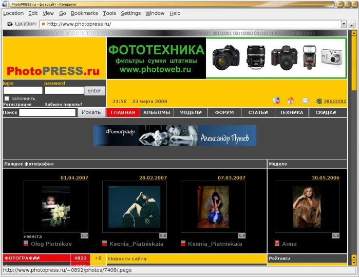Image resolution: width=359 pixels, height=277 pixels.
Task: Open Oleg Plotnikov's profile link
Action: click(51, 244)
